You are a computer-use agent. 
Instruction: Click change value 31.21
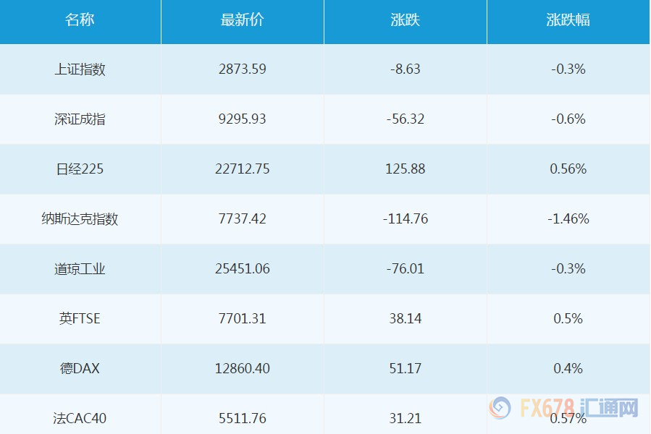click(406, 418)
